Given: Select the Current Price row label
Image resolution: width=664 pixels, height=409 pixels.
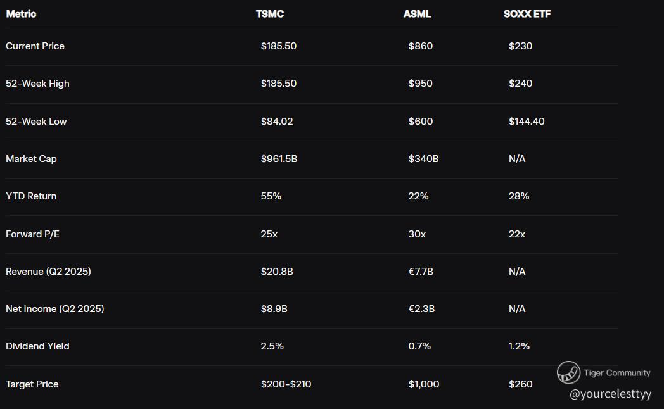Looking at the screenshot, I should click(35, 46).
